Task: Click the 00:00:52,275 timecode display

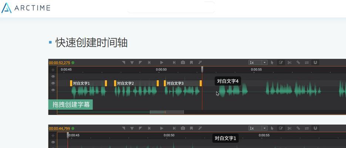Action: (59, 63)
